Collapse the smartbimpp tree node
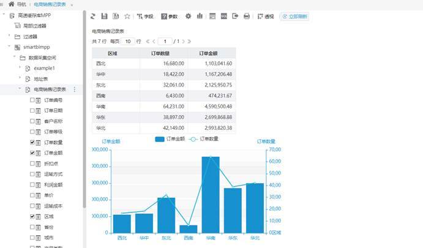This screenshot has width=423, height=248. click(x=7, y=47)
